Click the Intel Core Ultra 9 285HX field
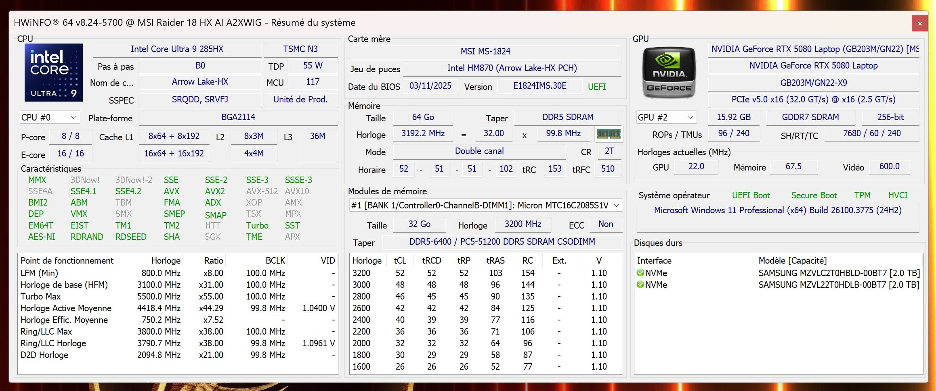The height and width of the screenshot is (391, 936). coord(177,49)
